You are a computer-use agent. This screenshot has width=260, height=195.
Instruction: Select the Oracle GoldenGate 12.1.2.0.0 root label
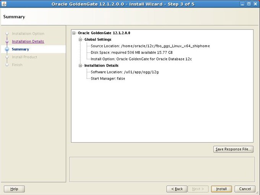coord(104,33)
